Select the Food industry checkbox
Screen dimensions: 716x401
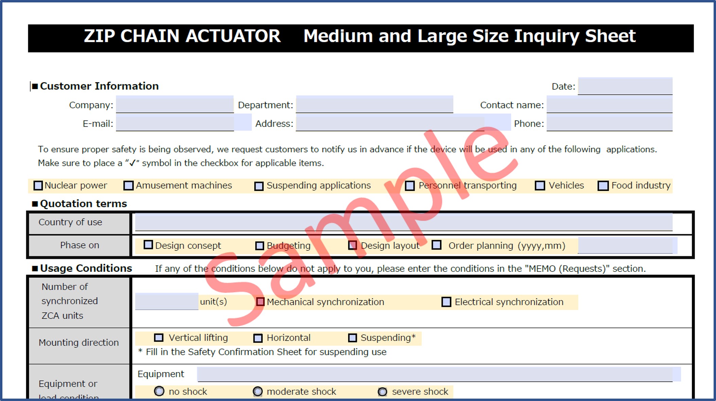click(603, 186)
